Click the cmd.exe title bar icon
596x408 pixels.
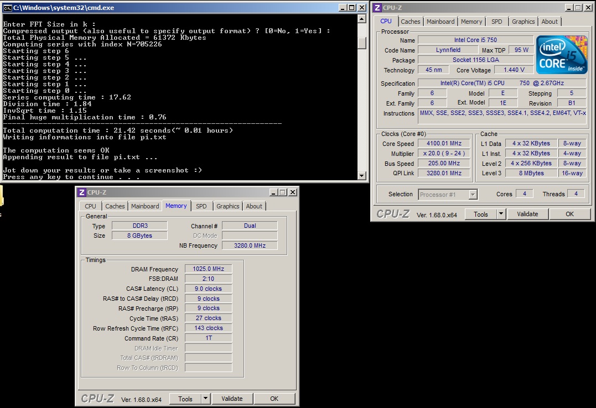7,8
